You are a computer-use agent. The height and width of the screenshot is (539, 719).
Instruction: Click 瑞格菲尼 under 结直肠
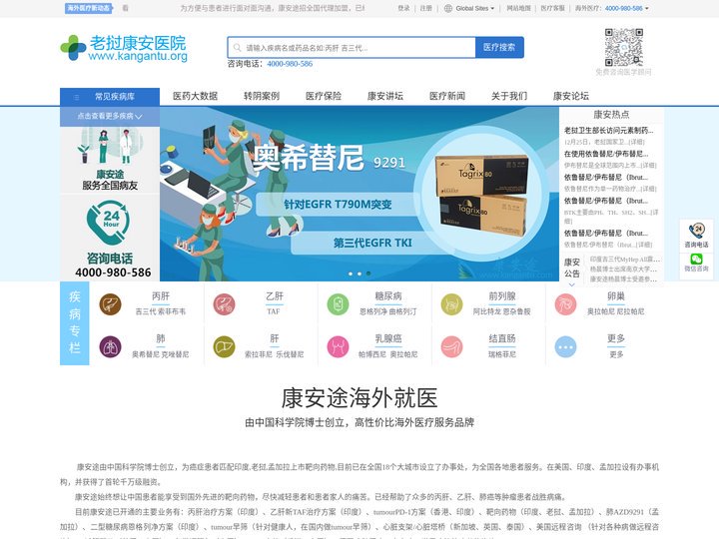[x=502, y=354]
